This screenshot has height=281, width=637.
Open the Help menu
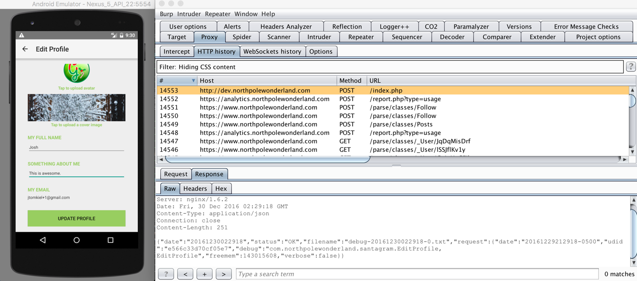pyautogui.click(x=268, y=14)
